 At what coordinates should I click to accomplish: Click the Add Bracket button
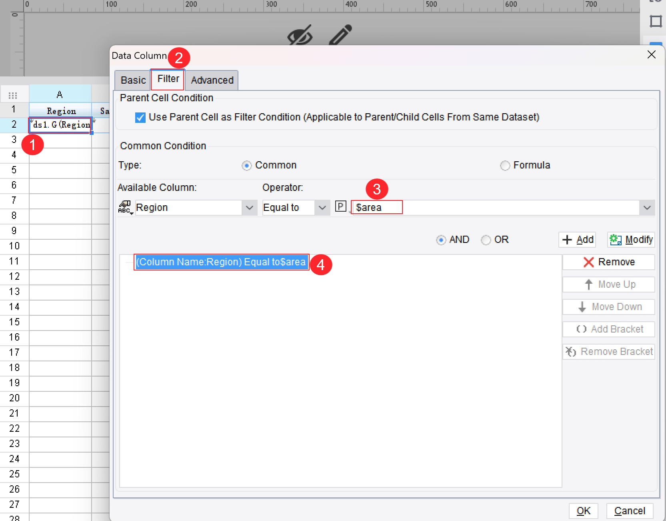(608, 329)
